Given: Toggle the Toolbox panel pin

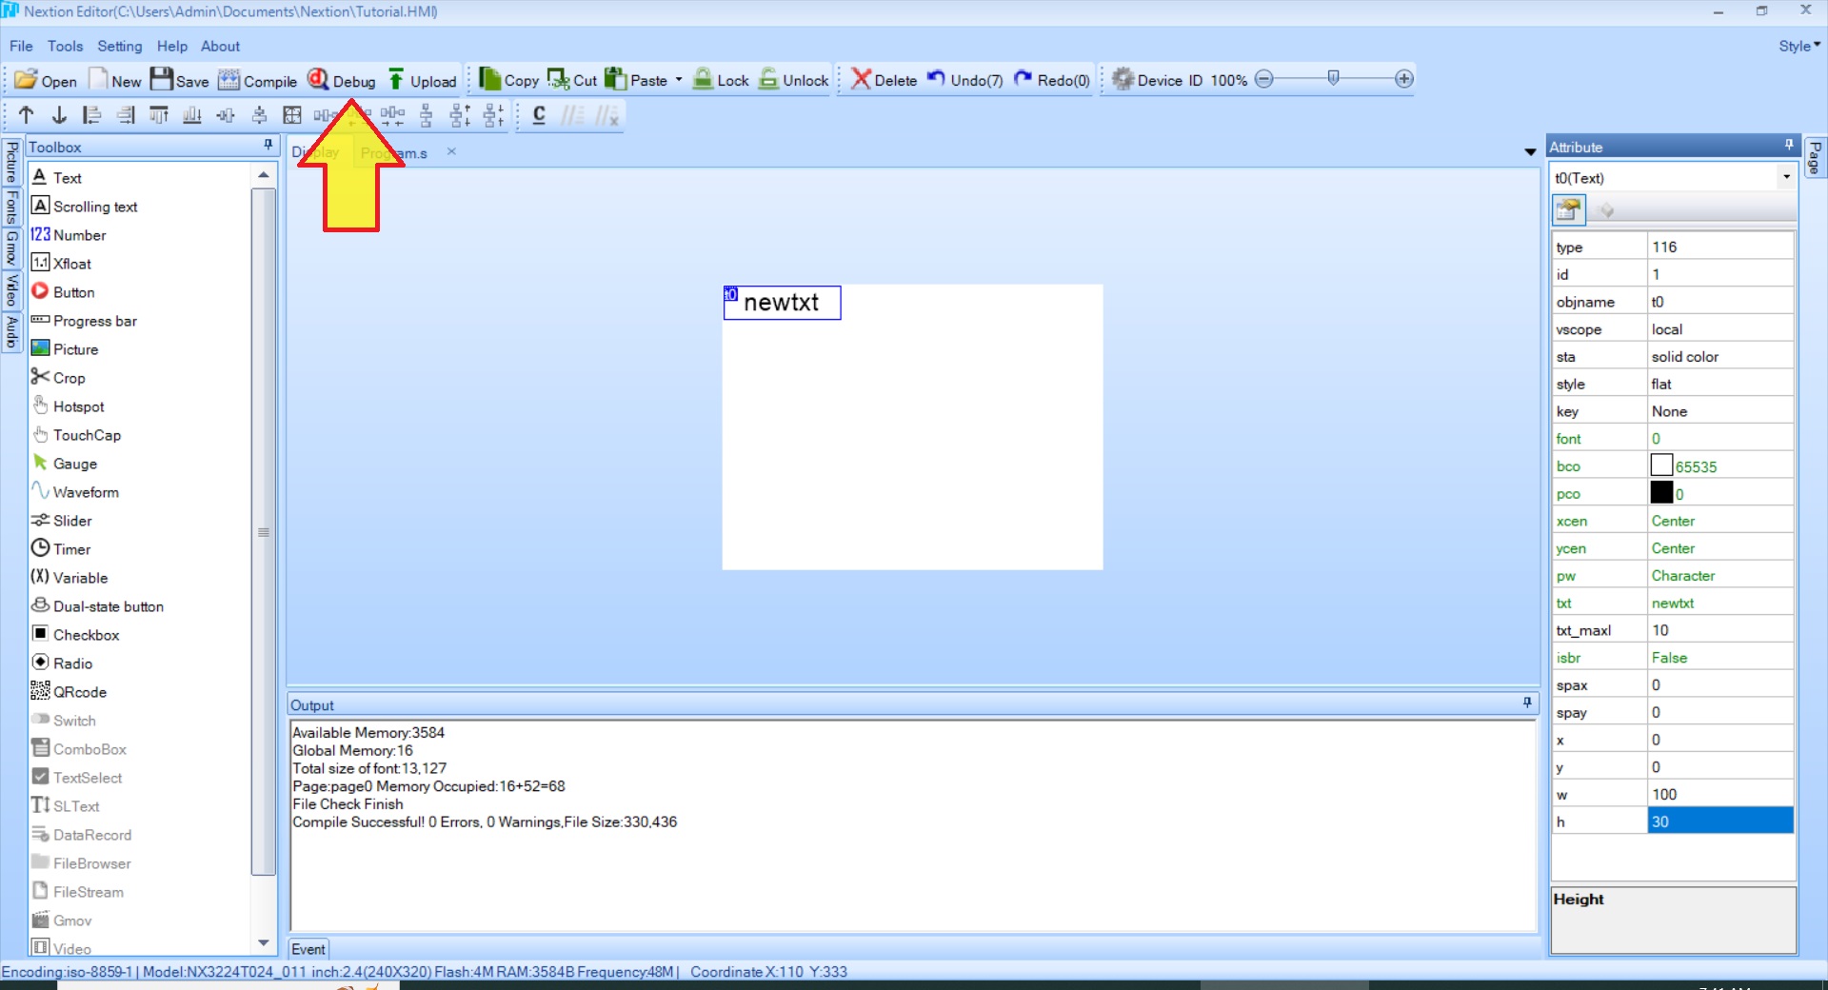Looking at the screenshot, I should (x=268, y=146).
